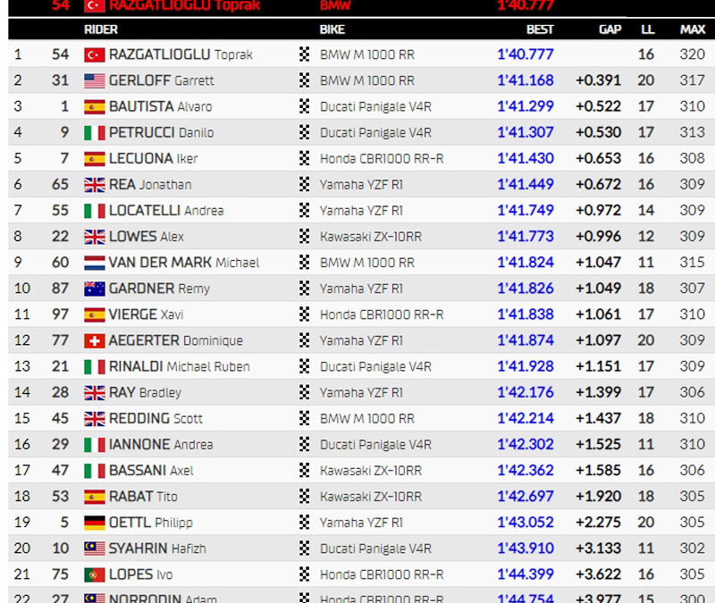Click max speed 315 in Van der Mark's row
Screen dimensions: 715x603
tap(692, 262)
